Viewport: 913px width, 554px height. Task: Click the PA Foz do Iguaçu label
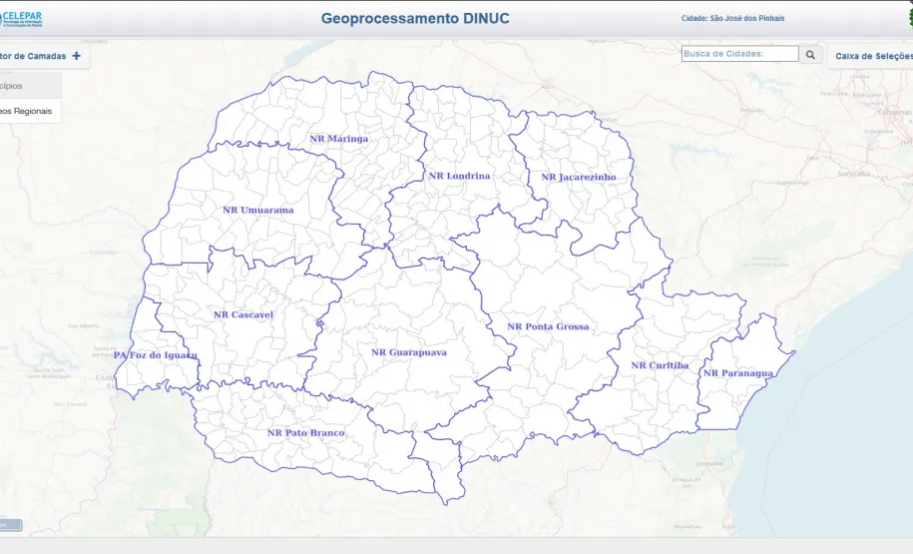[155, 355]
